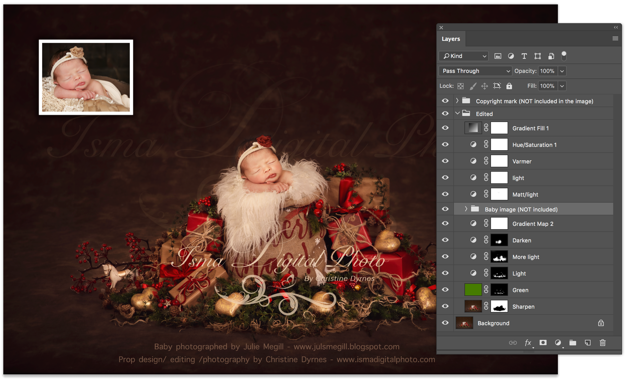Expand the Baby image (NOT included) group
The height and width of the screenshot is (381, 627).
point(466,209)
